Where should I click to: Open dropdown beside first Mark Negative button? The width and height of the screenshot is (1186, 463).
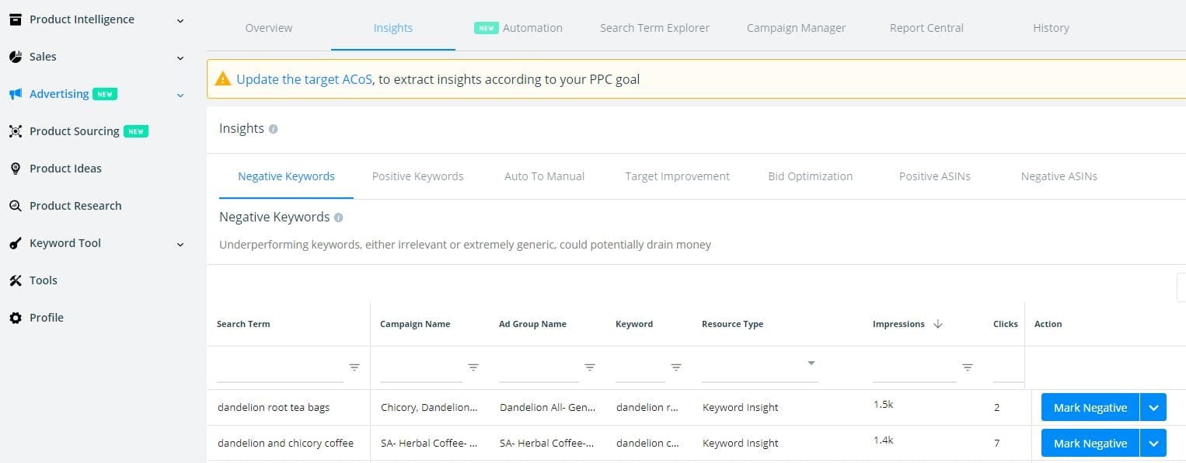click(1153, 408)
